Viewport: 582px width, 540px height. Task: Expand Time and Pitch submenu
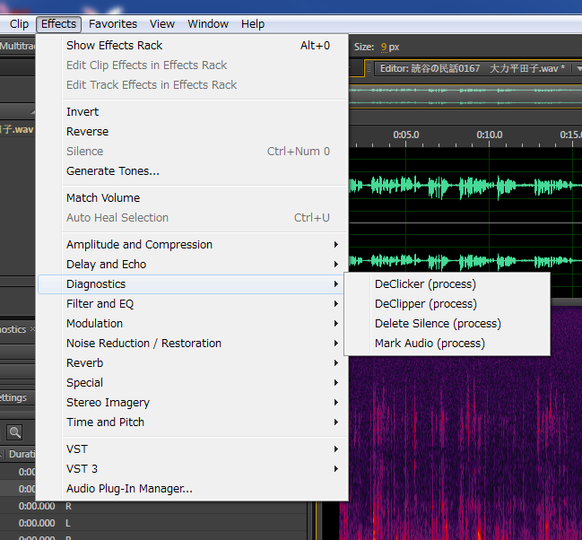(193, 422)
